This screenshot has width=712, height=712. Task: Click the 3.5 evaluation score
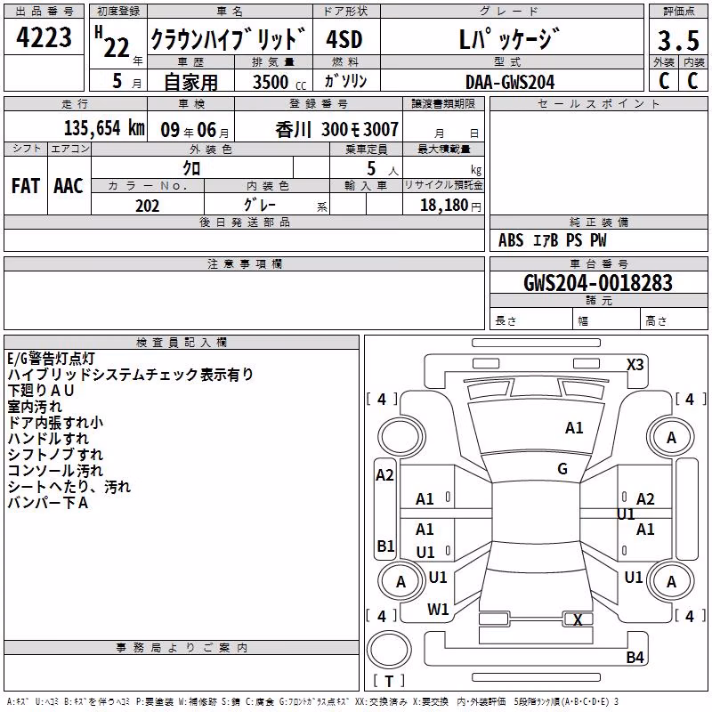point(678,40)
